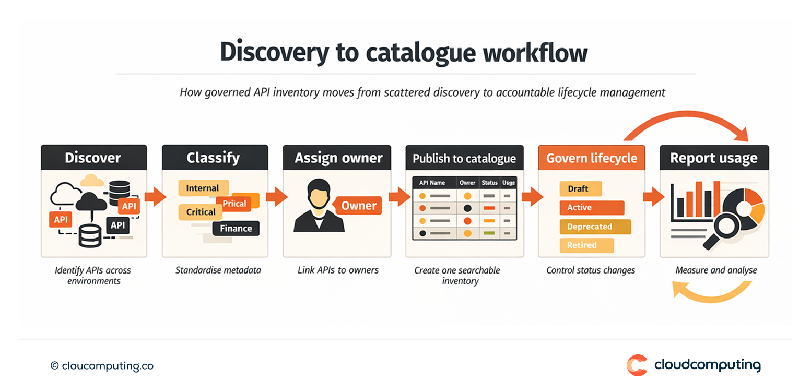This screenshot has width=811, height=392.
Task: Open the Usage column options
Action: 509,183
